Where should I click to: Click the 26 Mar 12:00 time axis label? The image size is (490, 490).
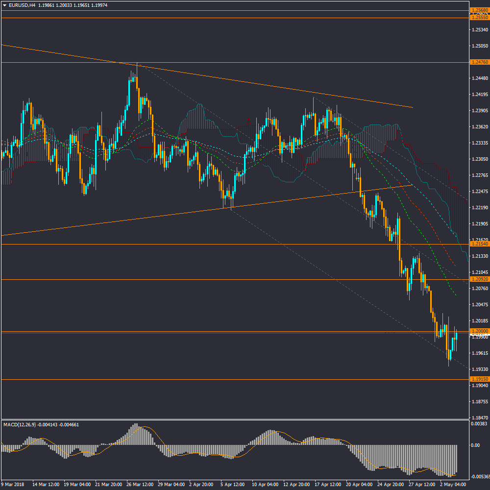(141, 484)
